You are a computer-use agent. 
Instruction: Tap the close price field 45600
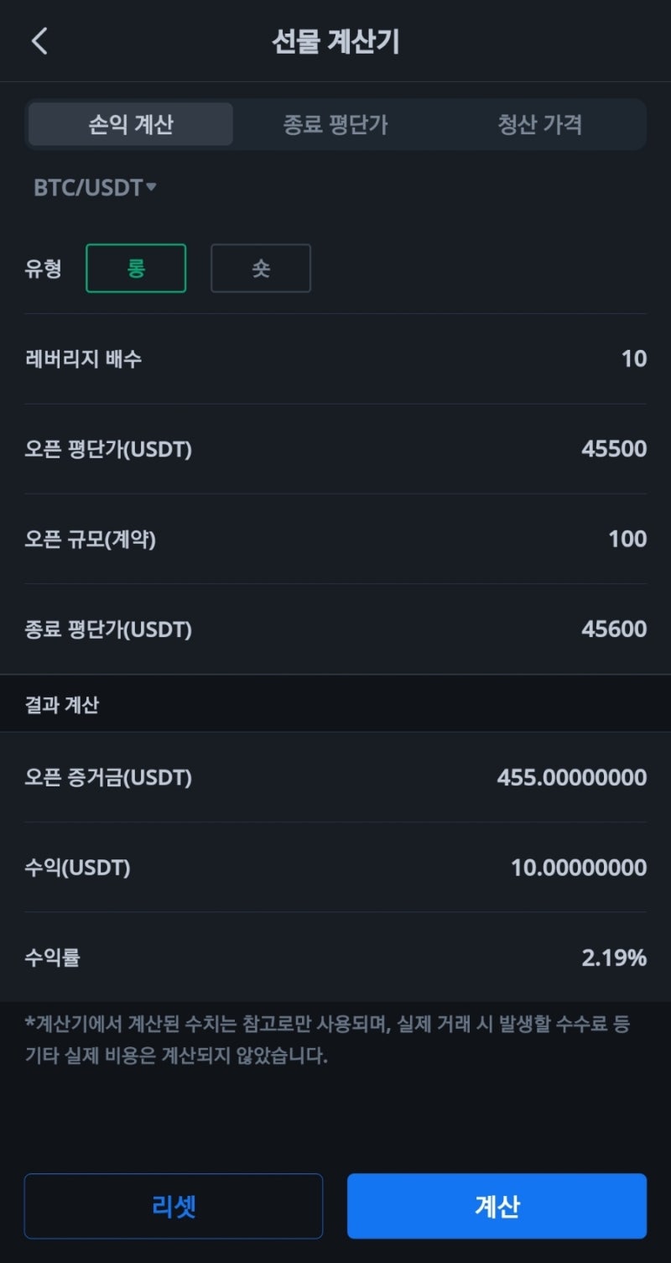coord(613,629)
